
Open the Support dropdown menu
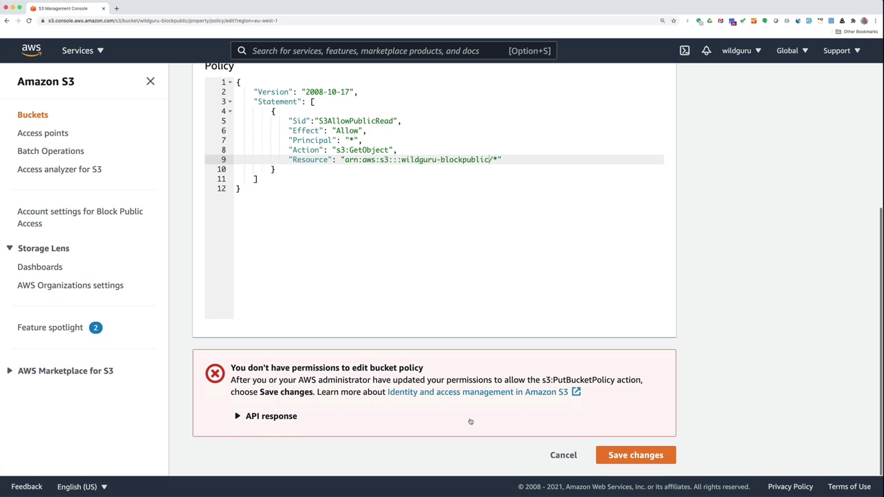coord(841,50)
